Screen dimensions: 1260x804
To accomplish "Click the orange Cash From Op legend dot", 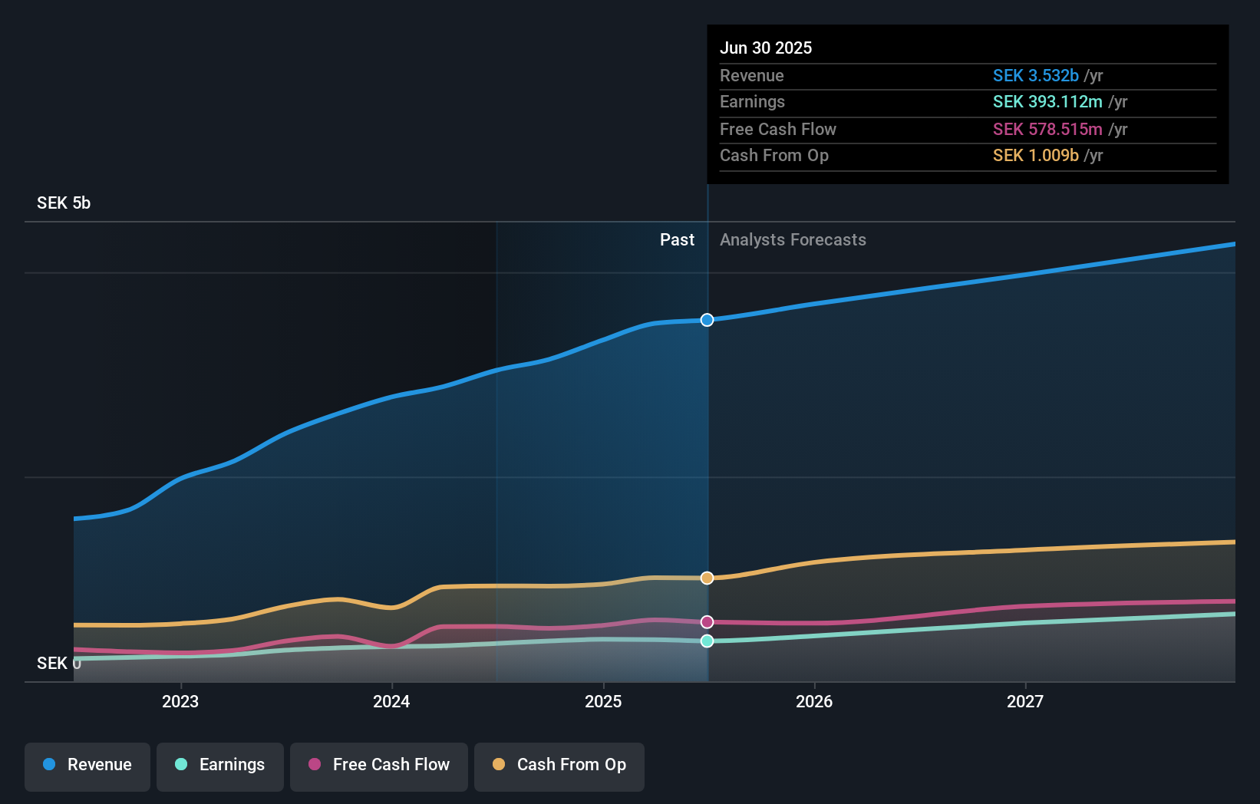I will 500,765.
